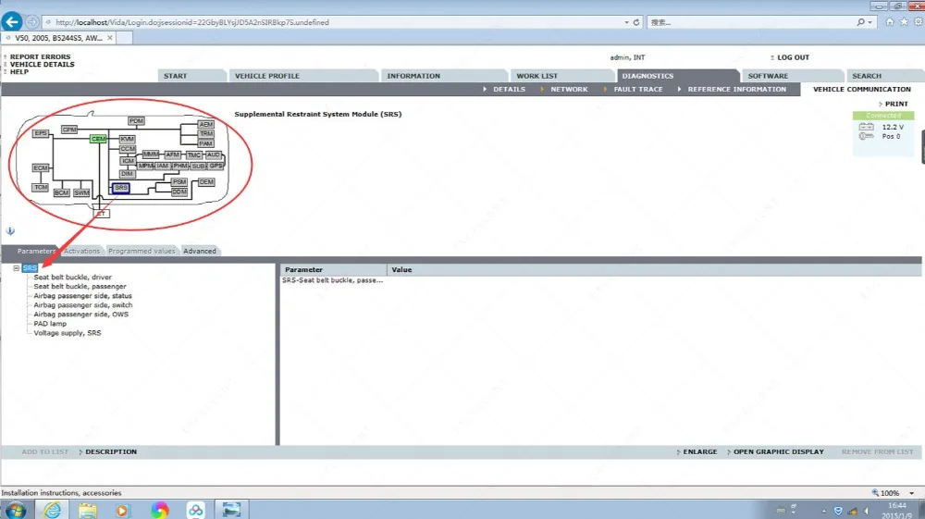Viewport: 925px width, 519px height.
Task: Open REPORT ERRORS link
Action: 40,57
